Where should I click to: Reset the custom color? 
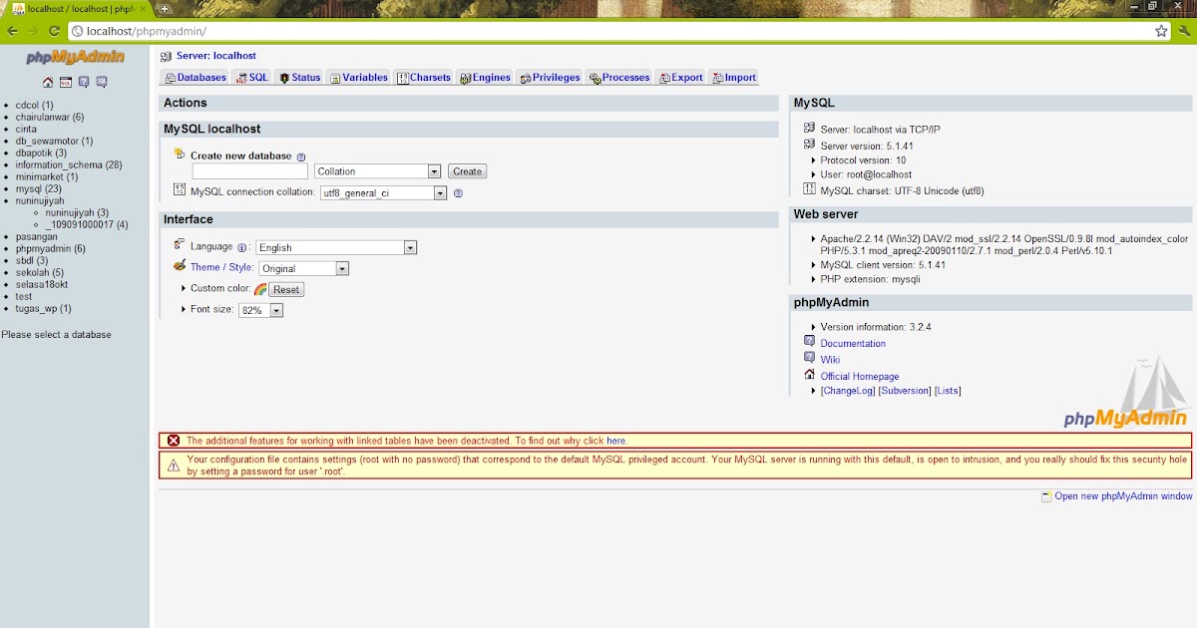coord(286,289)
